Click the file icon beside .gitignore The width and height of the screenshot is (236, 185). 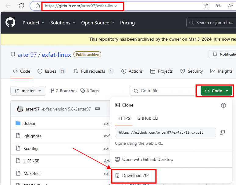[18, 136]
